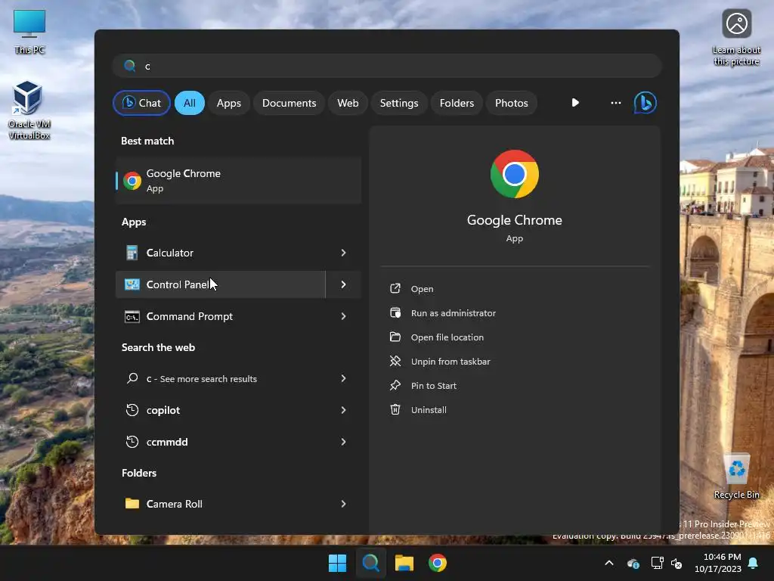Image resolution: width=774 pixels, height=581 pixels.
Task: Switch to the Photos filter tab
Action: click(x=512, y=103)
